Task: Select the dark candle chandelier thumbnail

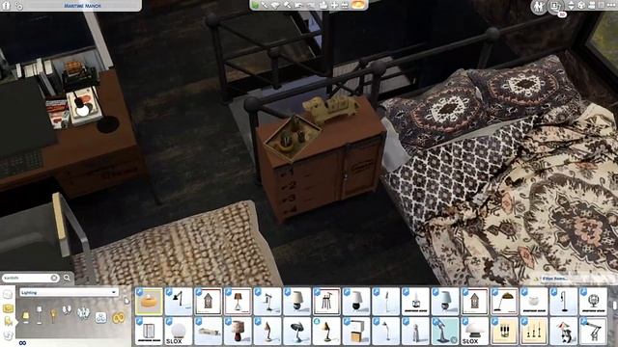Action: click(x=504, y=332)
